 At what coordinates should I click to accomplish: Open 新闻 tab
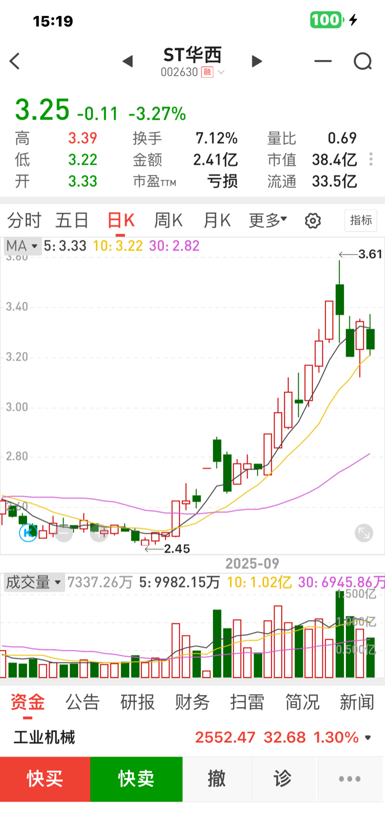tap(357, 702)
